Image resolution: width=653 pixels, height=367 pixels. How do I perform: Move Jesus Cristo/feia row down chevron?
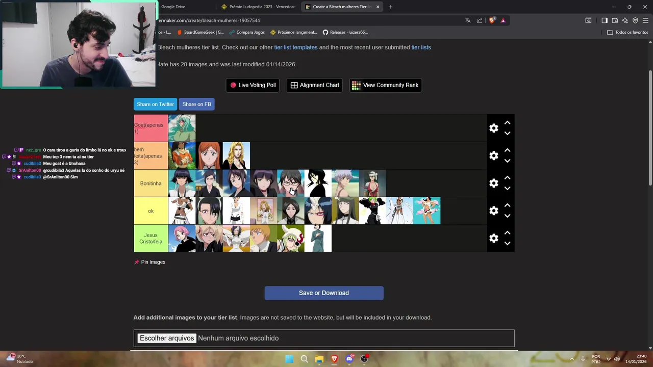point(507,243)
